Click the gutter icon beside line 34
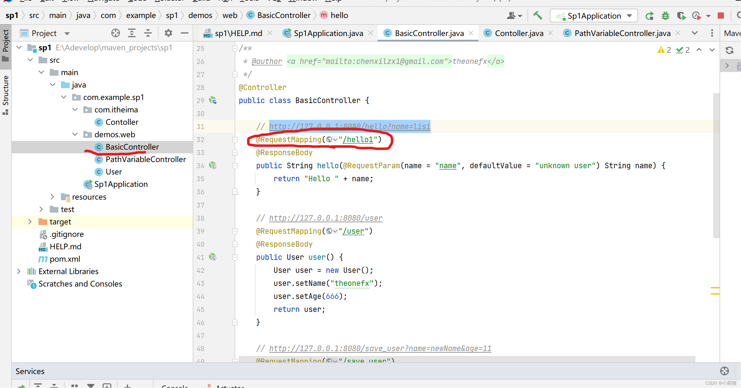This screenshot has width=741, height=388. coord(213,165)
